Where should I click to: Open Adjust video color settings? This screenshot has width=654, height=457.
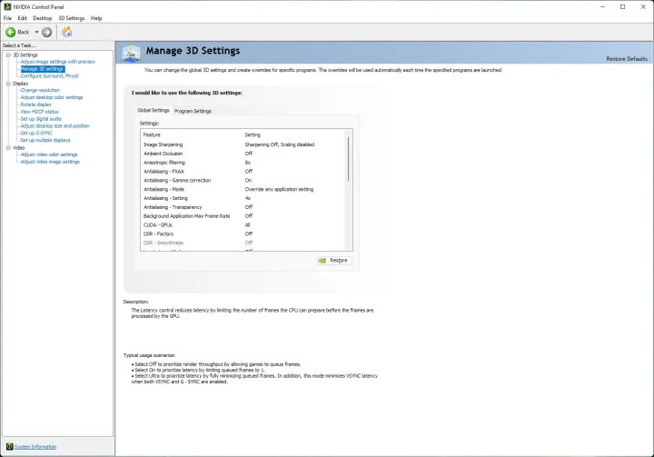[x=49, y=154]
